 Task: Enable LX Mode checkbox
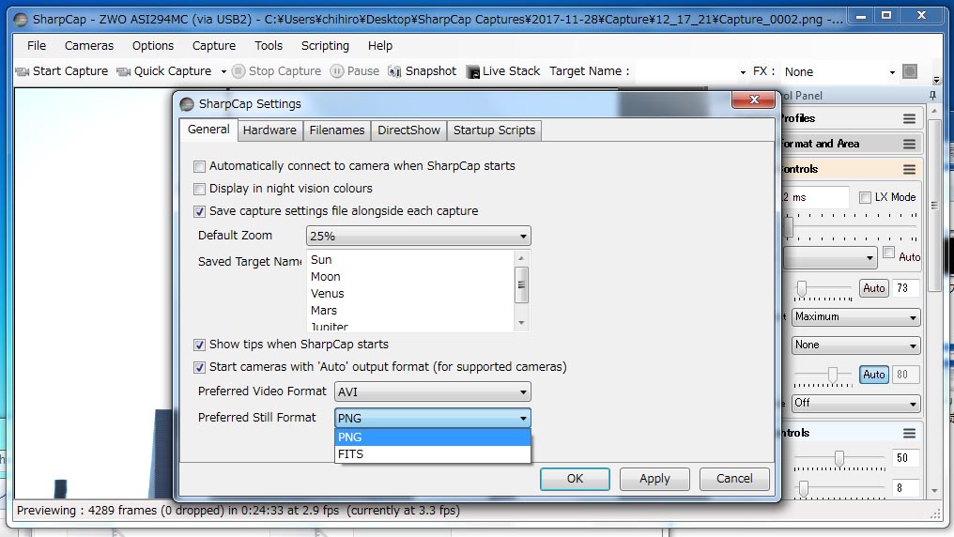click(865, 198)
